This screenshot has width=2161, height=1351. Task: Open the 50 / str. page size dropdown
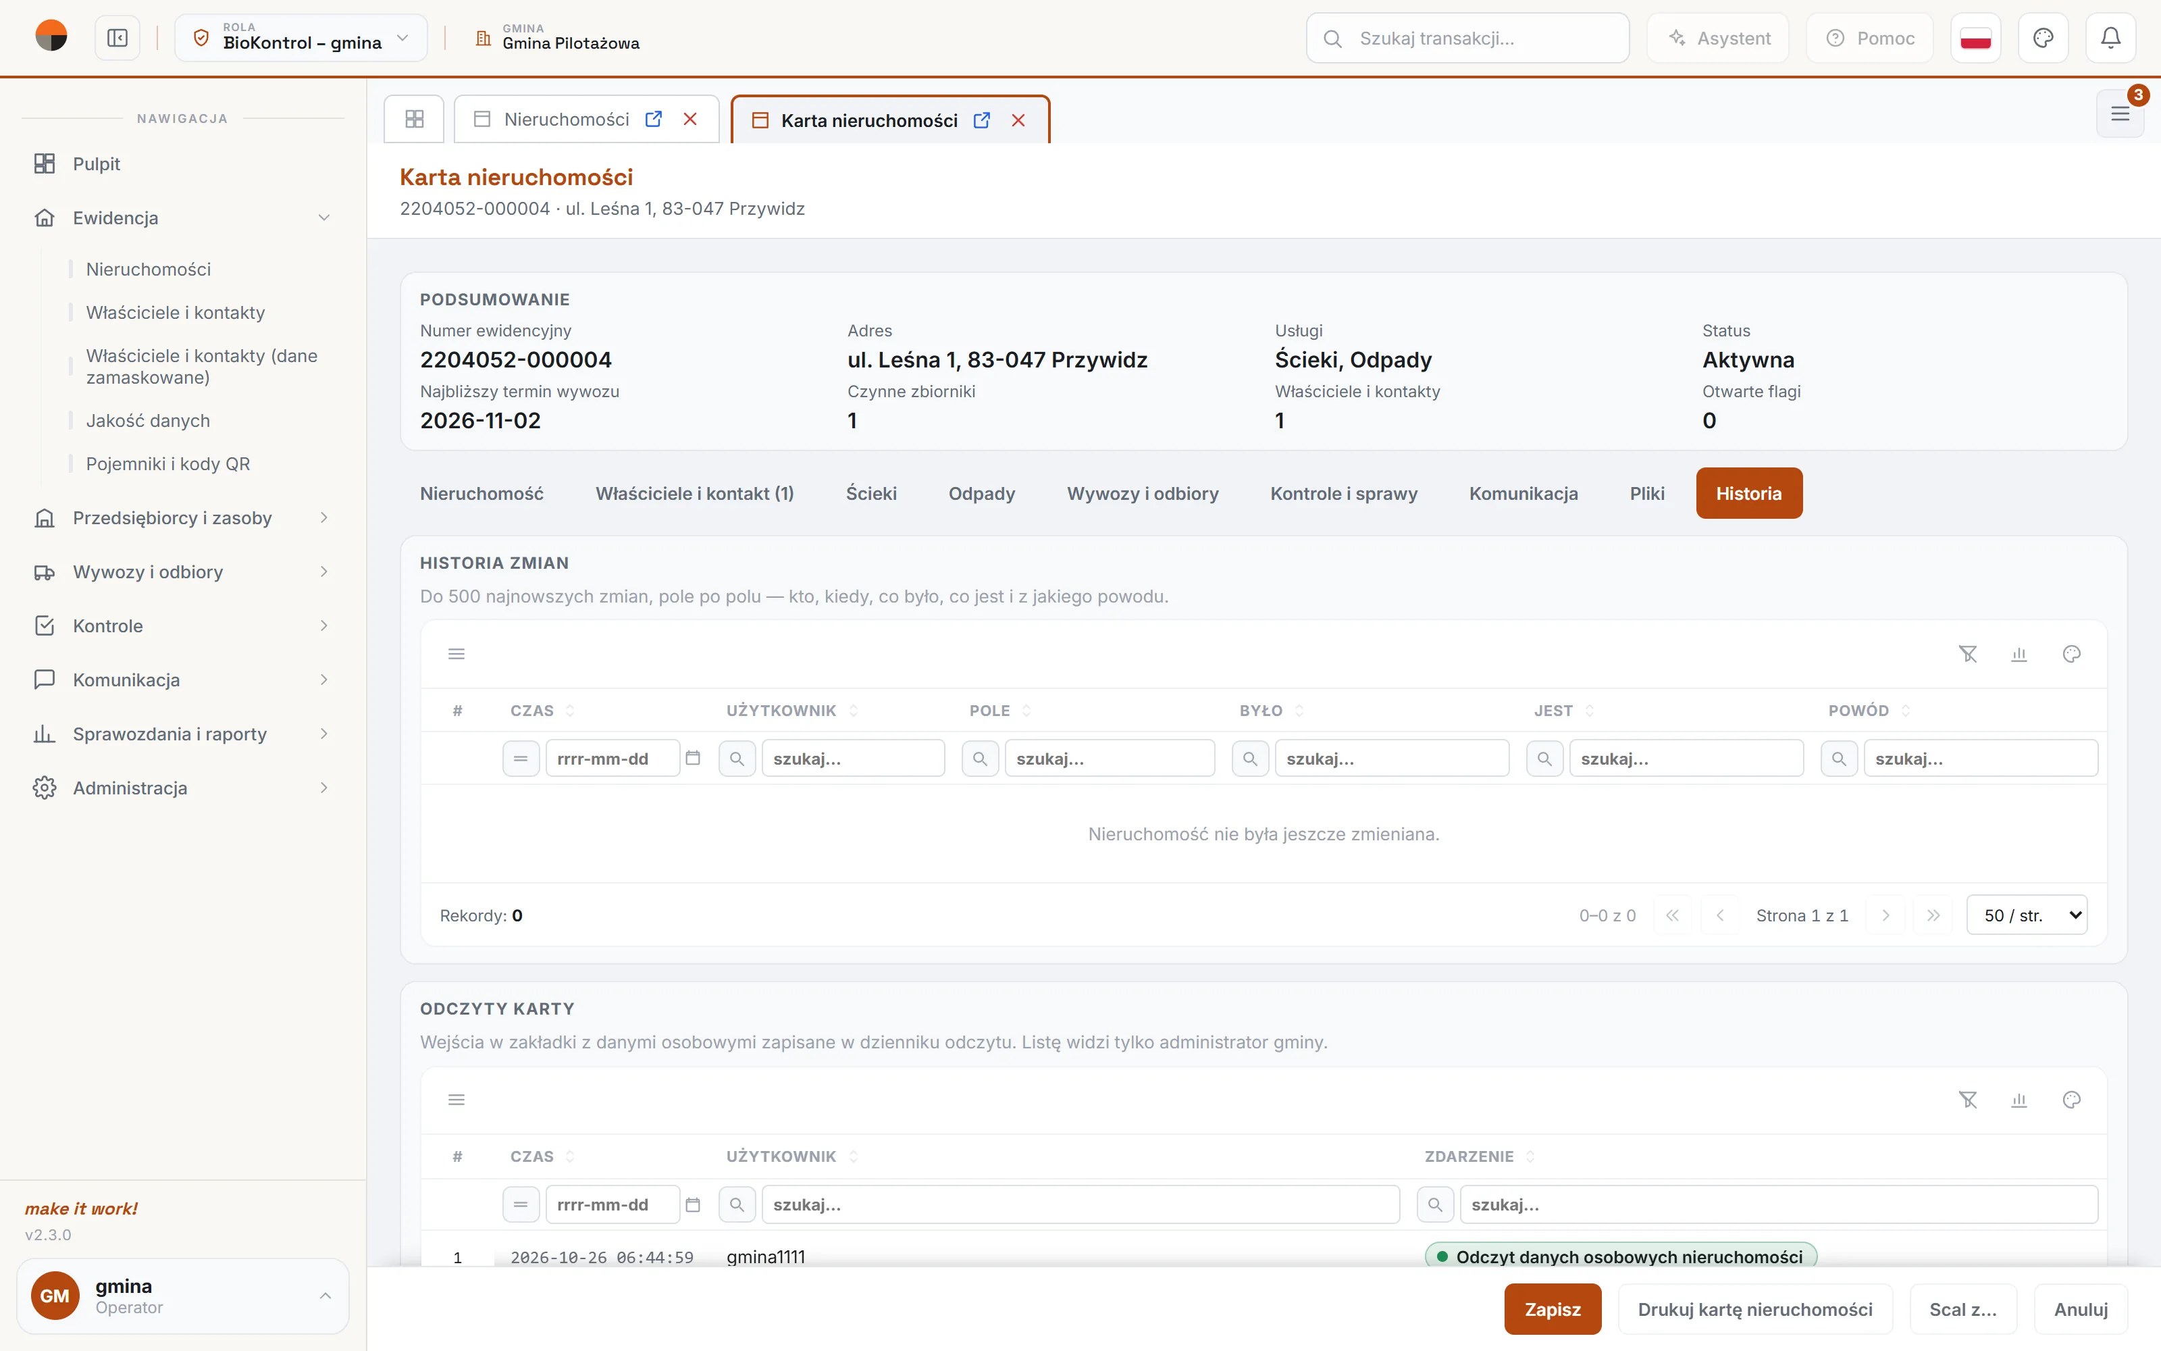pyautogui.click(x=2027, y=915)
